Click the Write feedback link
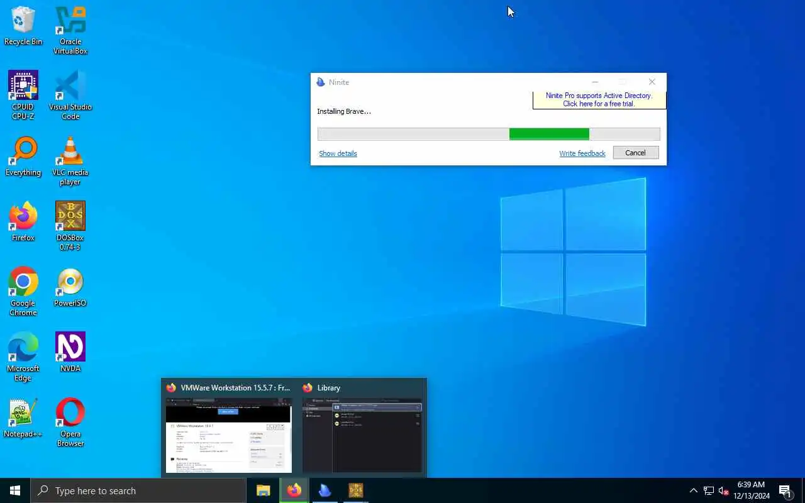This screenshot has height=503, width=805. click(582, 153)
